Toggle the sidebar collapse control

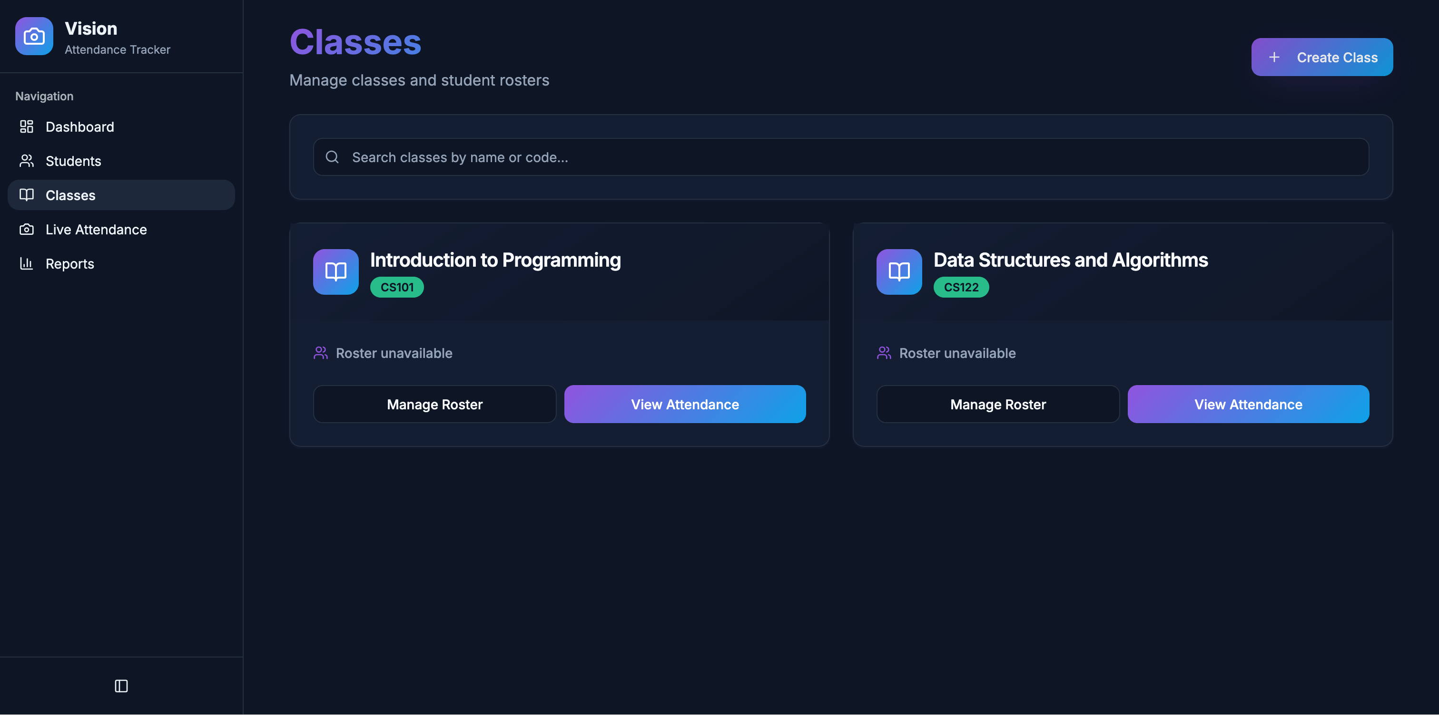[x=121, y=686]
